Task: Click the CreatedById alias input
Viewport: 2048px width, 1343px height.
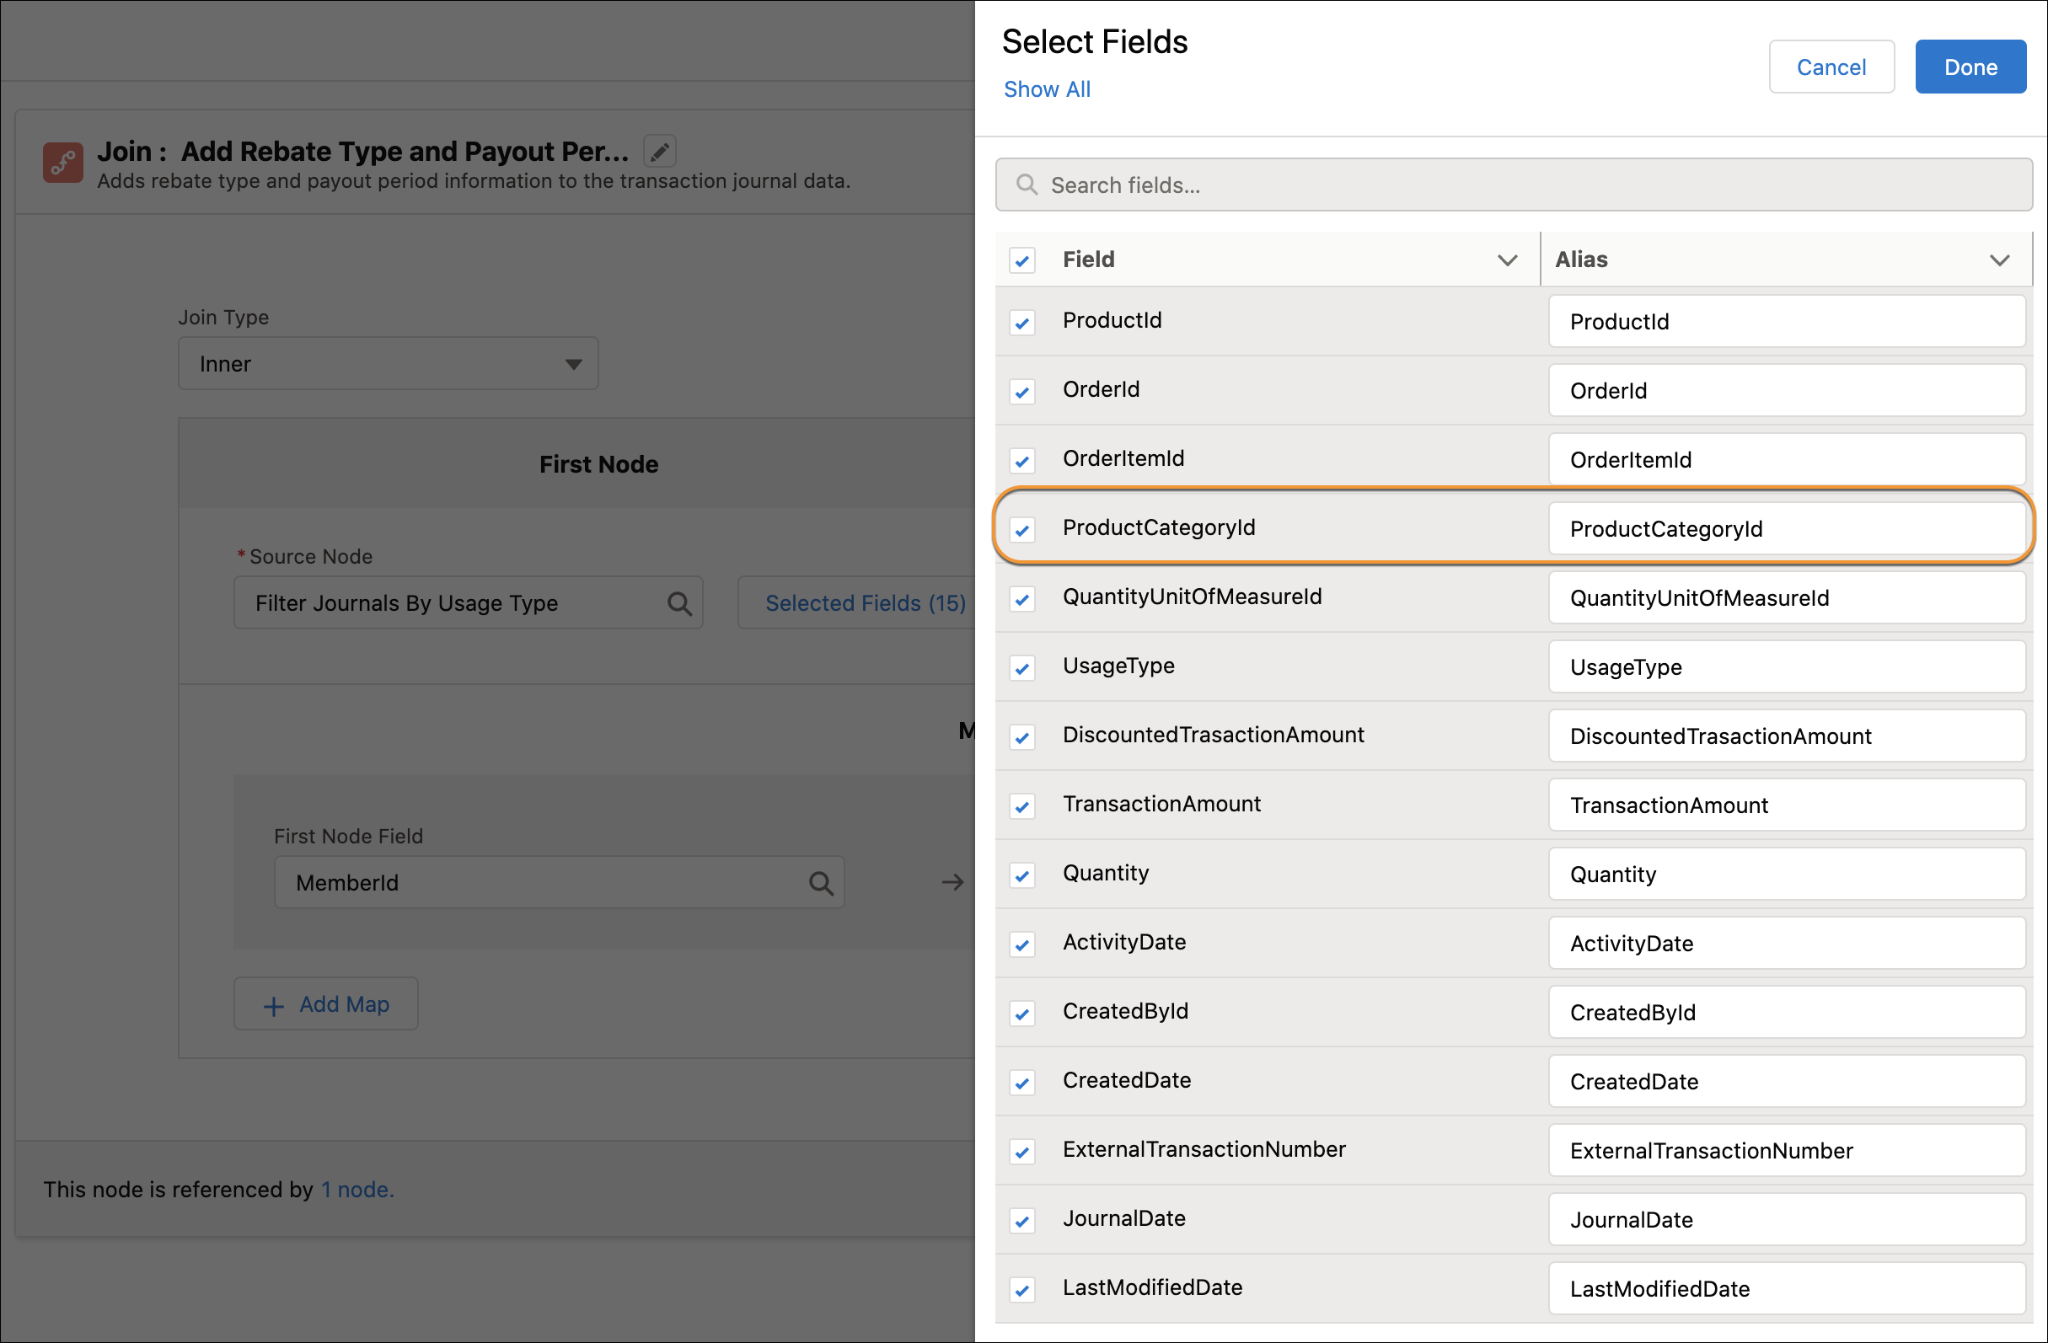Action: (x=1787, y=1014)
